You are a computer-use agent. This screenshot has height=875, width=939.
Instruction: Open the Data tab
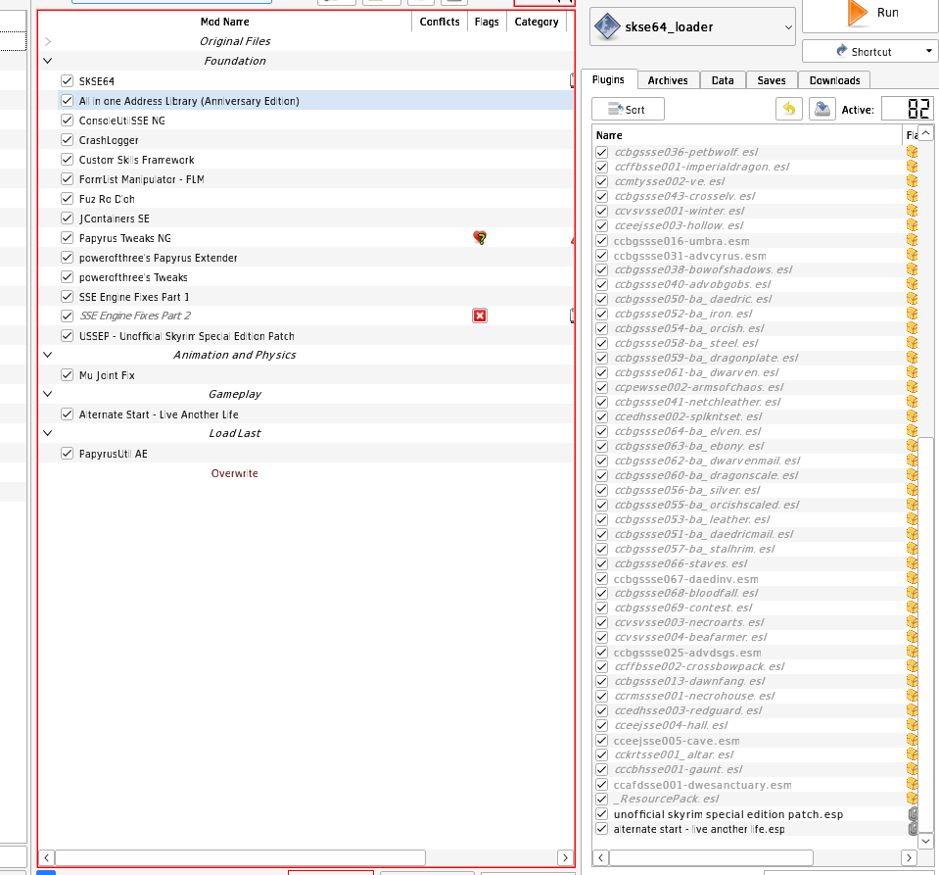[x=723, y=80]
